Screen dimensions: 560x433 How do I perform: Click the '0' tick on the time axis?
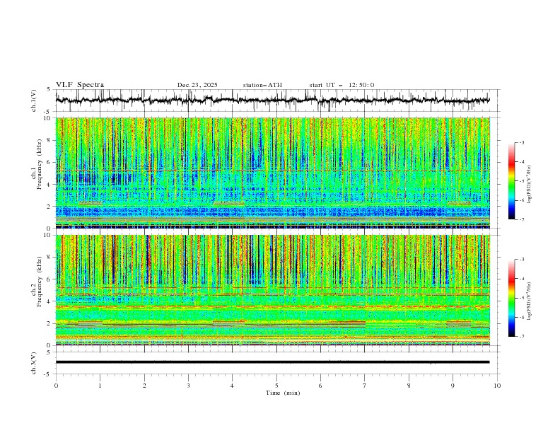[56, 386]
